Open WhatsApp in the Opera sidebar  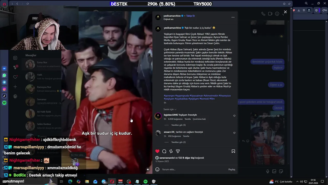click(4, 76)
